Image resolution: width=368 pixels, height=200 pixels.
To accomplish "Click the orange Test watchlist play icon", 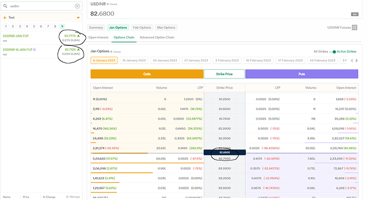I will tap(5, 18).
